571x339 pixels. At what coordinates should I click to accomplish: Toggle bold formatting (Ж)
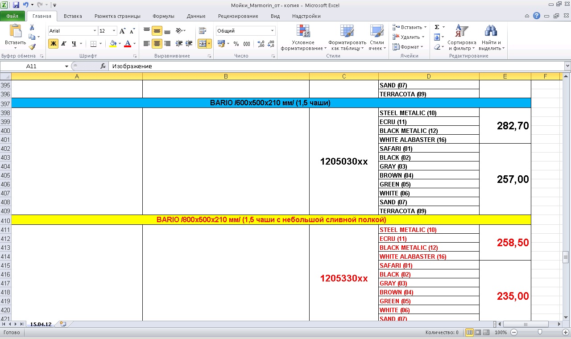[x=54, y=44]
